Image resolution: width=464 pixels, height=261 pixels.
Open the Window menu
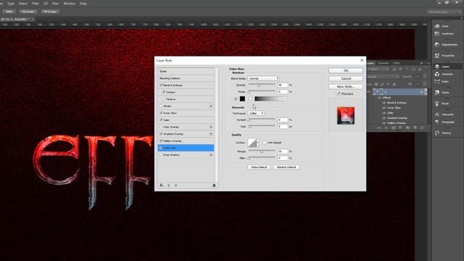pyautogui.click(x=70, y=4)
